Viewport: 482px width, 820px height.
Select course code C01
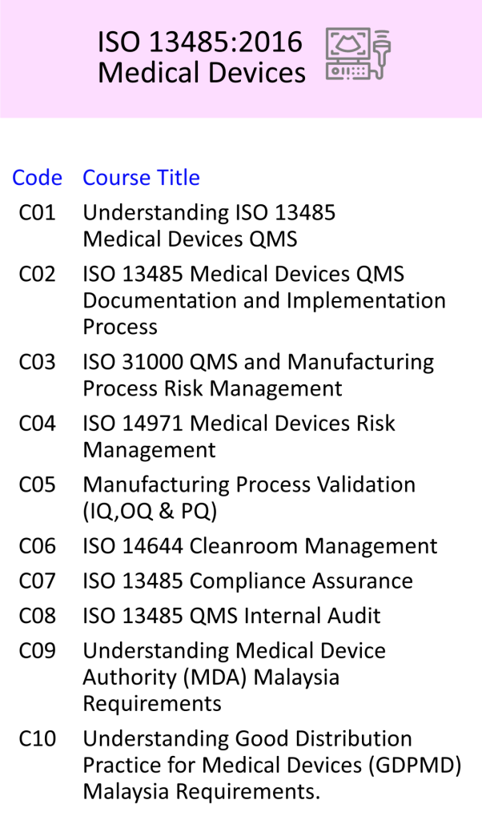pyautogui.click(x=37, y=213)
